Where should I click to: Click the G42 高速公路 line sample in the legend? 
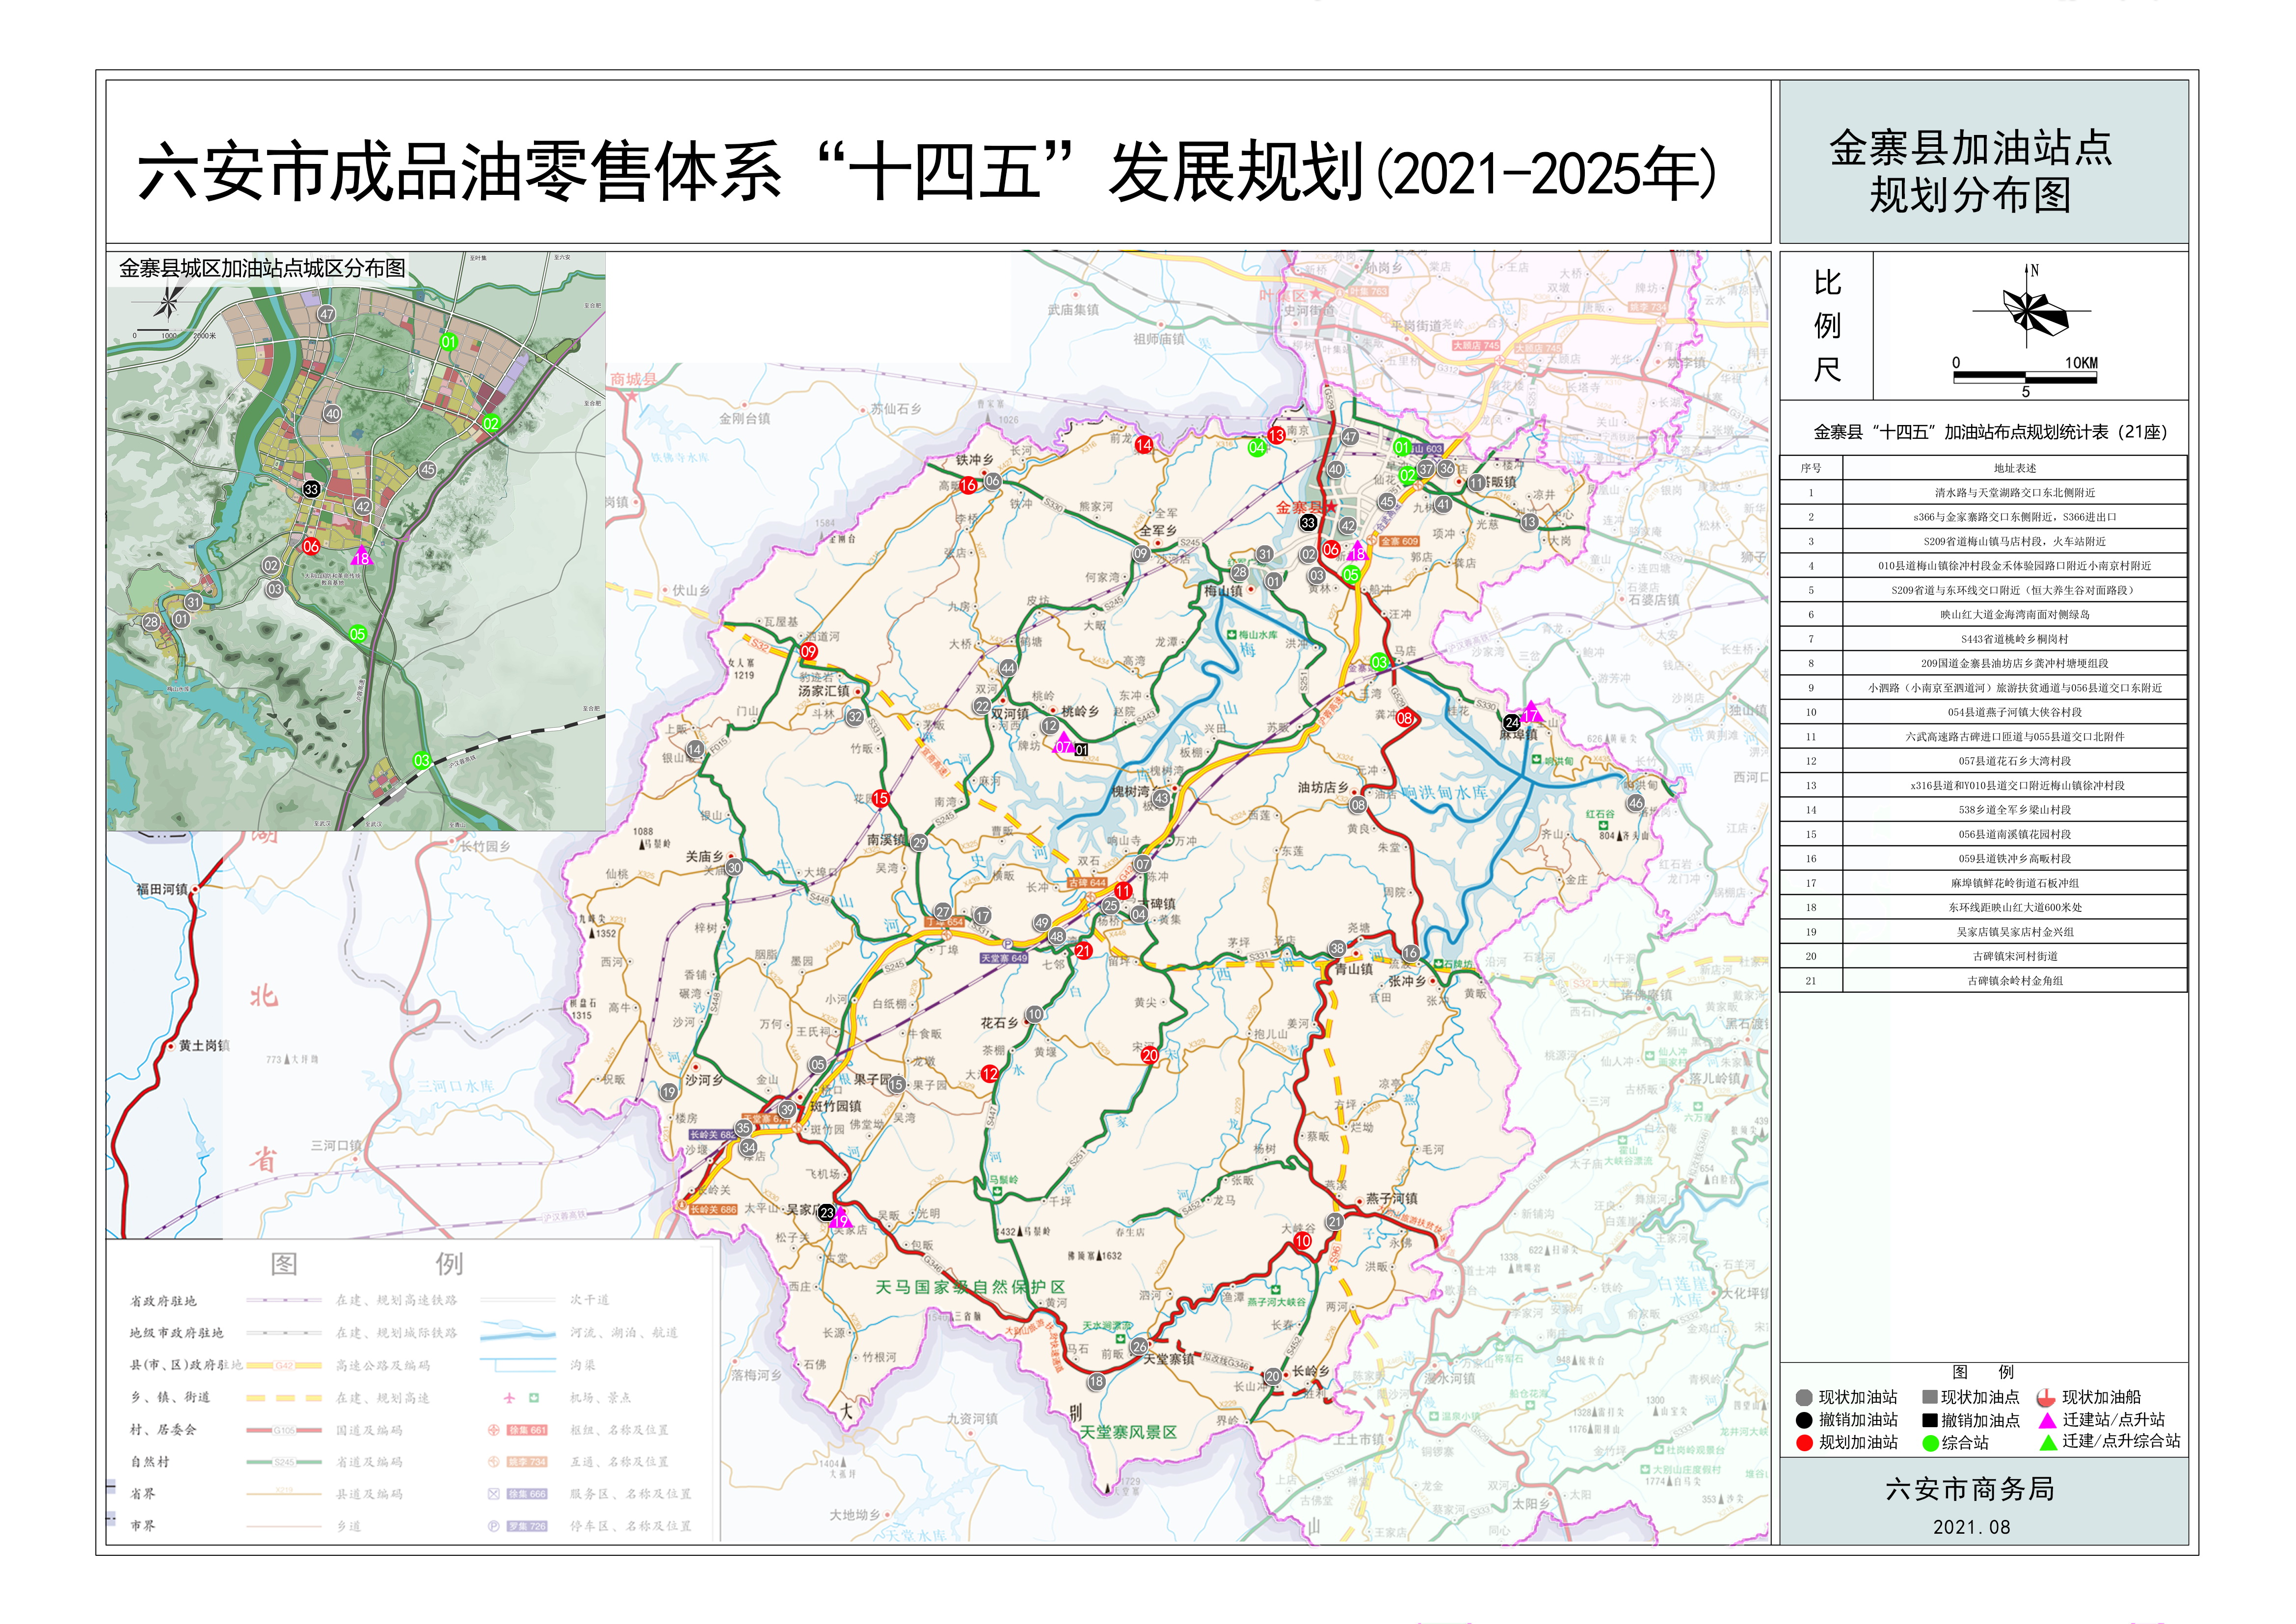284,1365
